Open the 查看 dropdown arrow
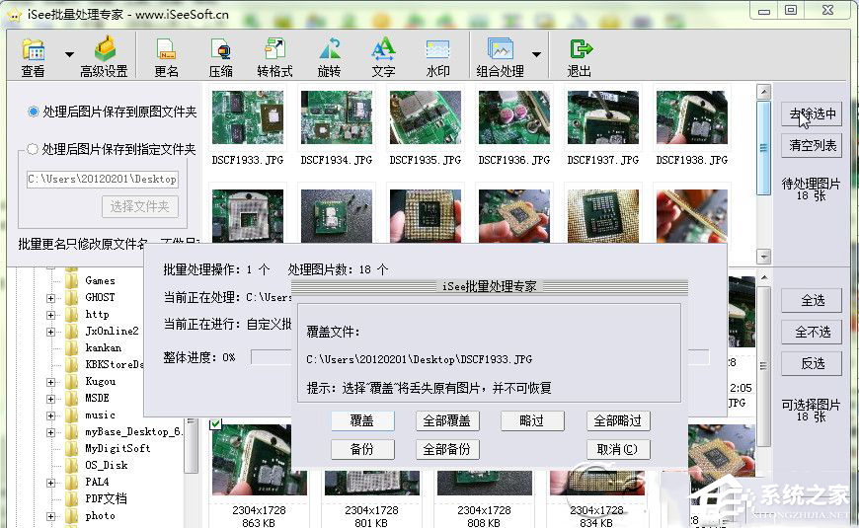This screenshot has width=859, height=528. [x=69, y=54]
